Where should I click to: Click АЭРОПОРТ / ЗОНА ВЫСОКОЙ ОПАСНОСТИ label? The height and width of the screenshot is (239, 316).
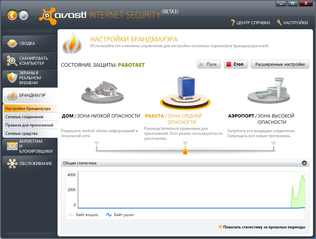click(x=261, y=119)
